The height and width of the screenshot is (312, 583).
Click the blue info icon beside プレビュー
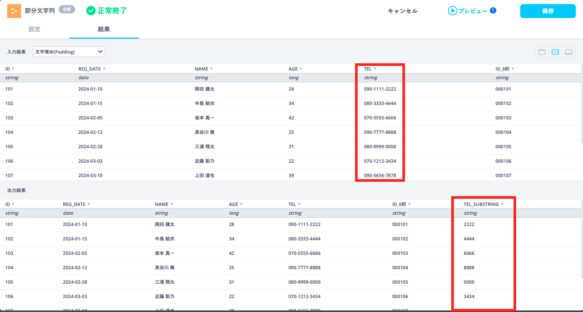tap(493, 10)
